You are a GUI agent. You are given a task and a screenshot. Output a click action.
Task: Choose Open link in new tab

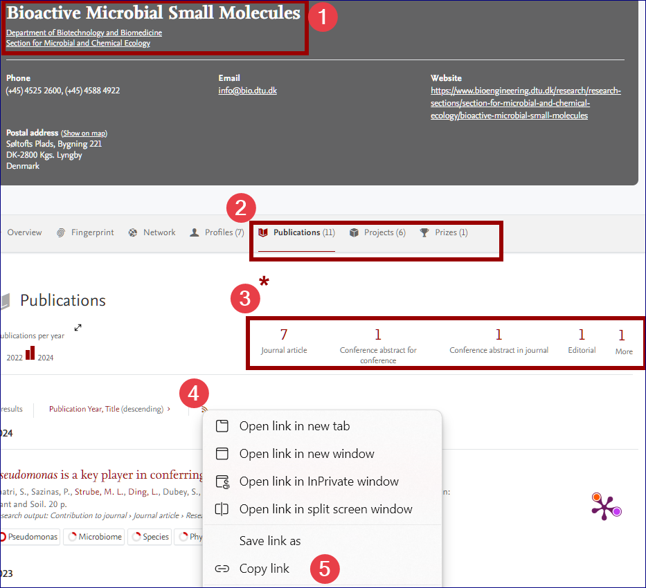322,426
